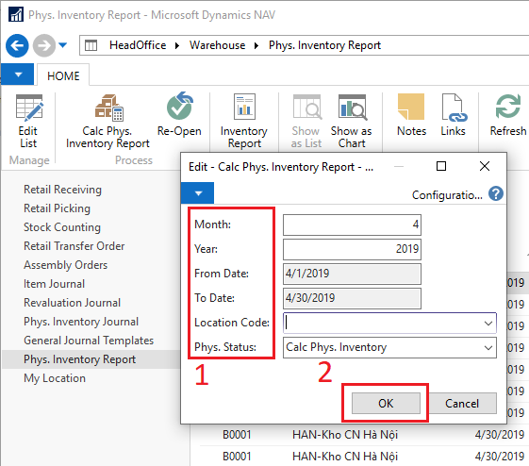Confirm the dialog with OK
The height and width of the screenshot is (466, 529).
pyautogui.click(x=386, y=403)
